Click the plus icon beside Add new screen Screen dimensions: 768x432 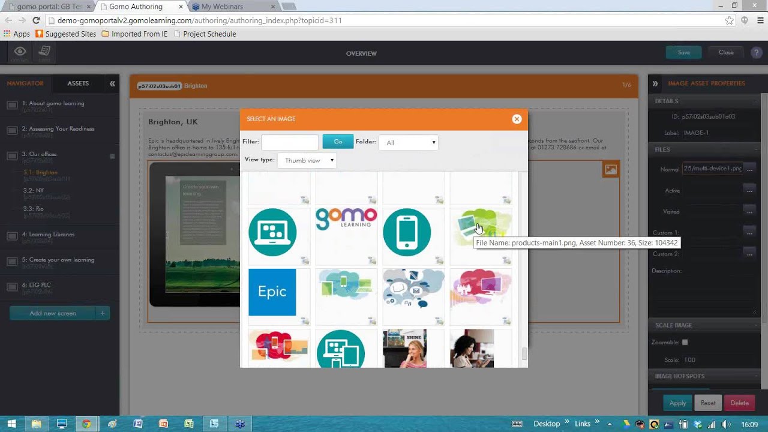pyautogui.click(x=103, y=313)
